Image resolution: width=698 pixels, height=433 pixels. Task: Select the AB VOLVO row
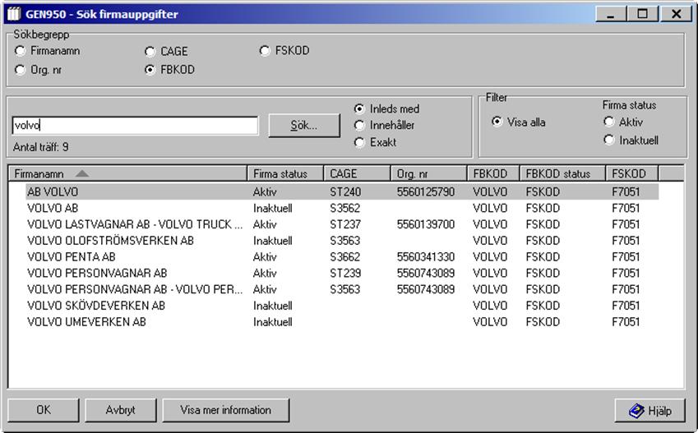342,191
